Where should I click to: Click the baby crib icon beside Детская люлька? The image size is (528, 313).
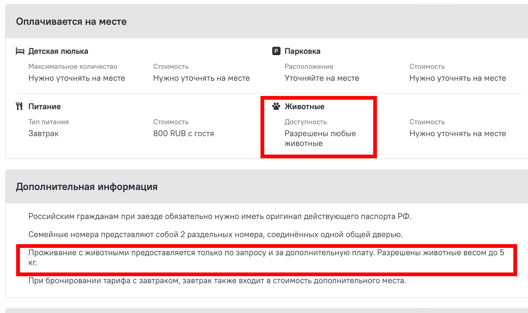(20, 51)
